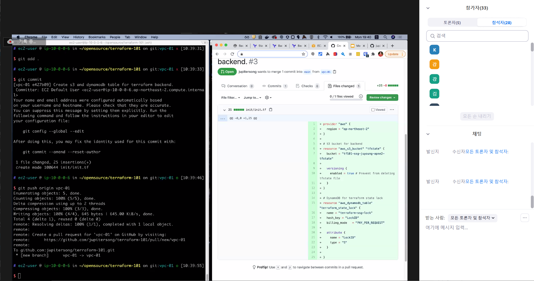The width and height of the screenshot is (534, 281).
Task: Collapse the init/init.tf diff
Action: coord(224,110)
